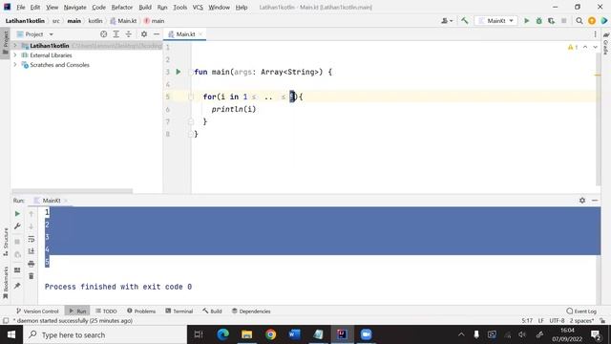Expand Scratches and Consoles node
Screen dimensions: 611x344
[15, 65]
